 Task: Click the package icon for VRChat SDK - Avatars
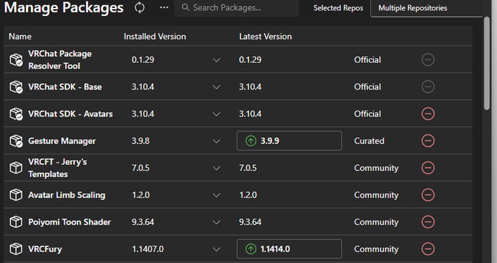[x=16, y=114]
